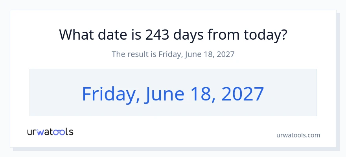Click the question mark ending the heading
This screenshot has width=346, height=157.
[284, 35]
